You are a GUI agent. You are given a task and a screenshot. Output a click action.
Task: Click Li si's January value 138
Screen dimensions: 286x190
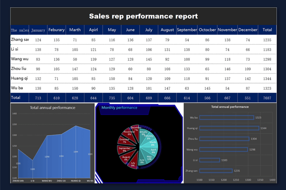coord(38,49)
